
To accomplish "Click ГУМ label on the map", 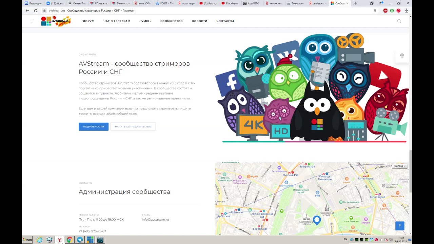I will click(x=317, y=196).
